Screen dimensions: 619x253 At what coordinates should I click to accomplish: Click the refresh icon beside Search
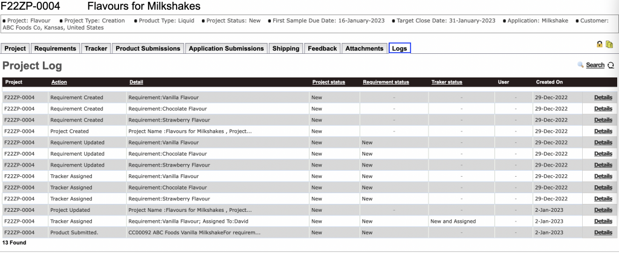[611, 65]
